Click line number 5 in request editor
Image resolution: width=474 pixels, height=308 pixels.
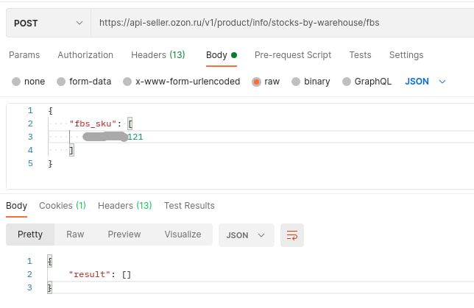coord(30,163)
